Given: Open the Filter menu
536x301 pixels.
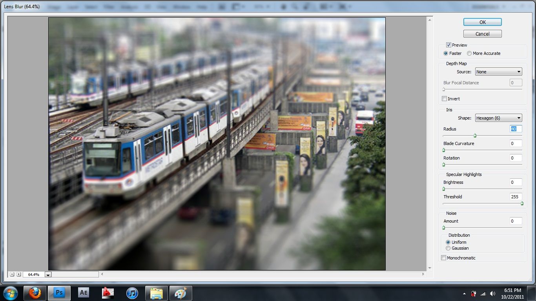Looking at the screenshot, I should point(109,7).
